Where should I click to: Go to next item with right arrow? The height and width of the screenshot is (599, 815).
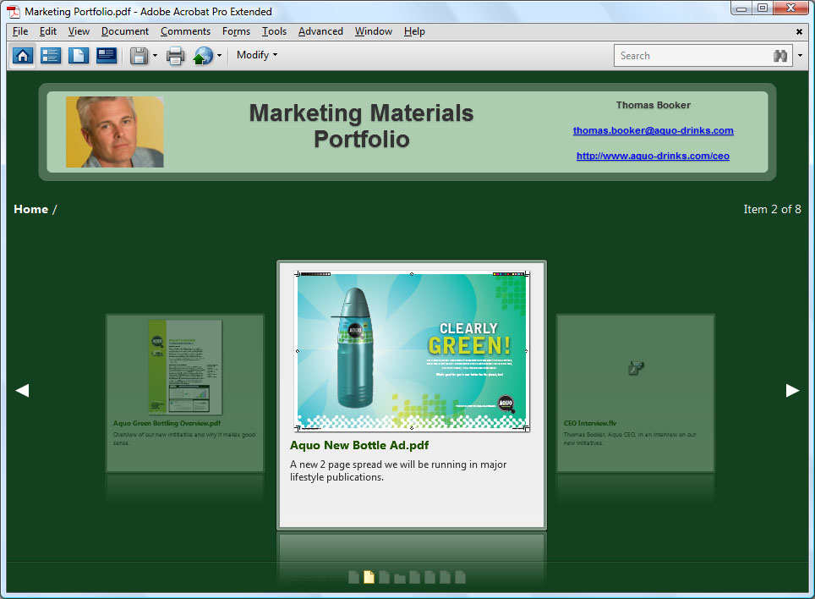coord(792,390)
